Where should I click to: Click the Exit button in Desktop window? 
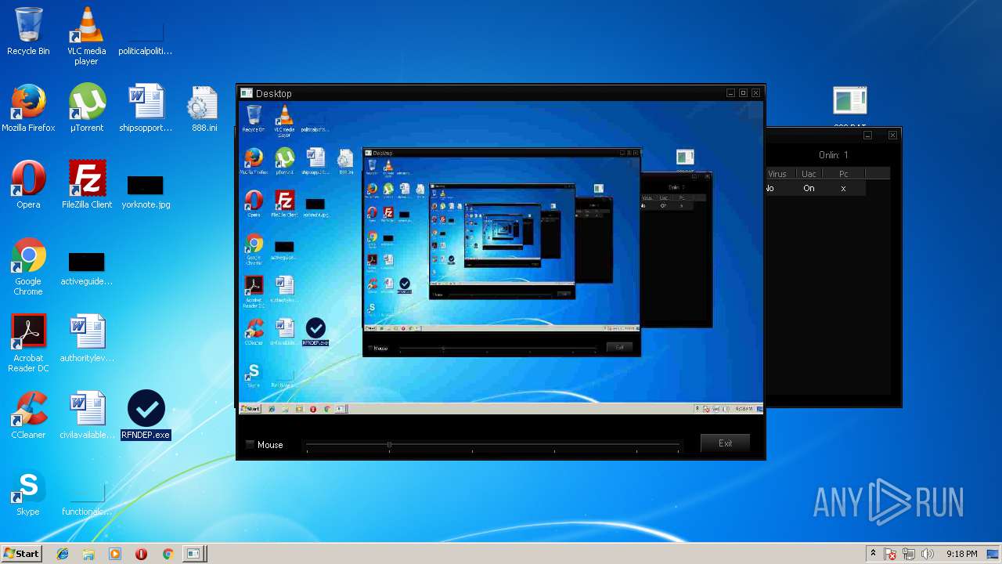(x=725, y=443)
